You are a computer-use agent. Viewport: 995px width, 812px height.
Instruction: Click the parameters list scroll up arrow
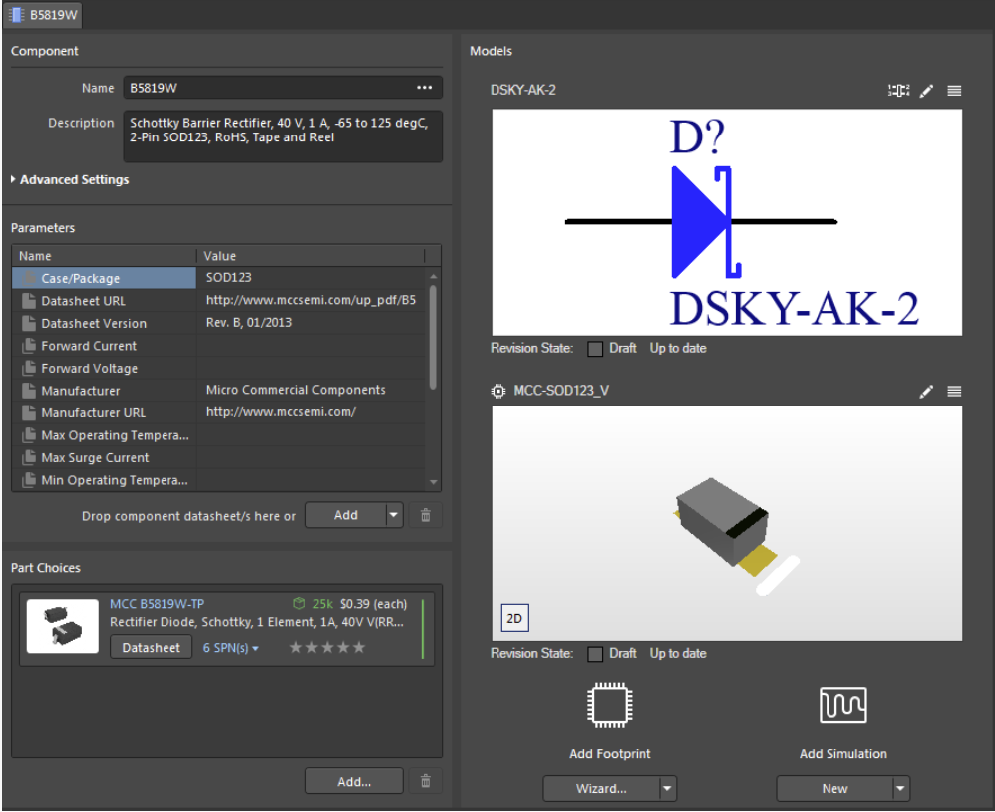coord(434,277)
